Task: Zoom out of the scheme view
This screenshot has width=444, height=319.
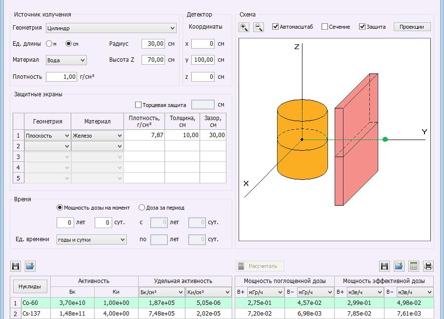Action: click(x=258, y=27)
